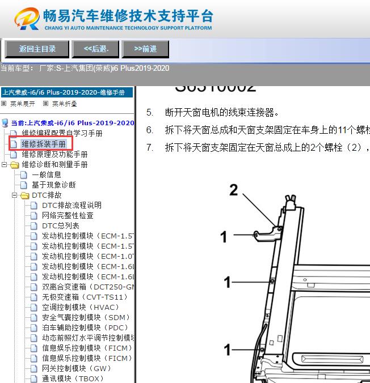Open 无极变速箱（CVT-TS11）
Image resolution: width=370 pixels, height=383 pixels.
(x=85, y=297)
